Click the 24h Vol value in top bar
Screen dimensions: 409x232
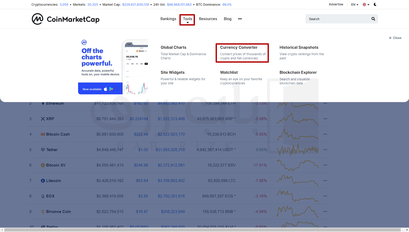[x=179, y=5]
